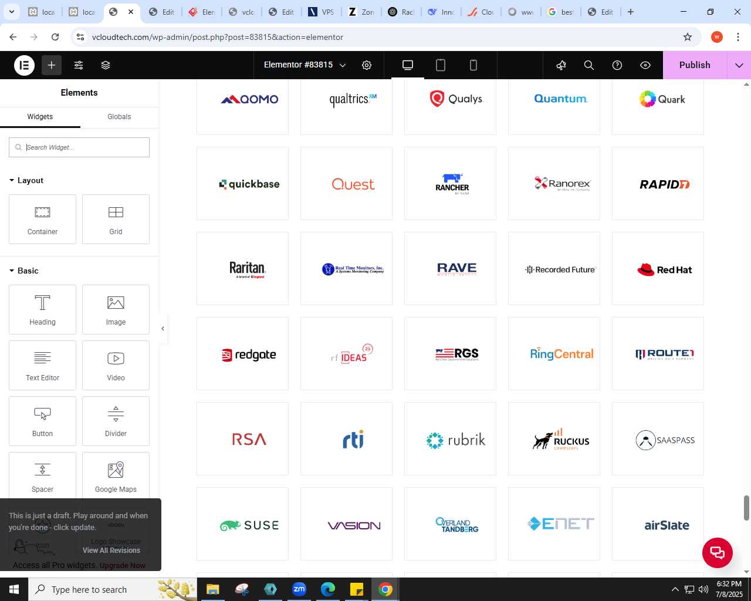Screen dimensions: 751x601
Task: Open the Windows Start menu
Action: [14, 589]
